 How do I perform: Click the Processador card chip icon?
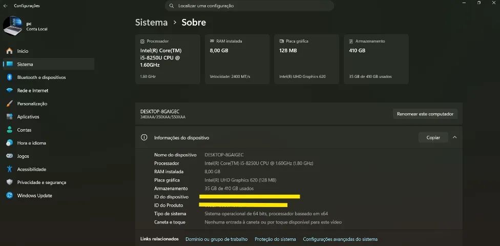tap(142, 41)
